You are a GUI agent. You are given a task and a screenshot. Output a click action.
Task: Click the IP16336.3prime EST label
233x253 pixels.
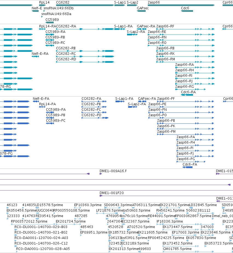170,221
